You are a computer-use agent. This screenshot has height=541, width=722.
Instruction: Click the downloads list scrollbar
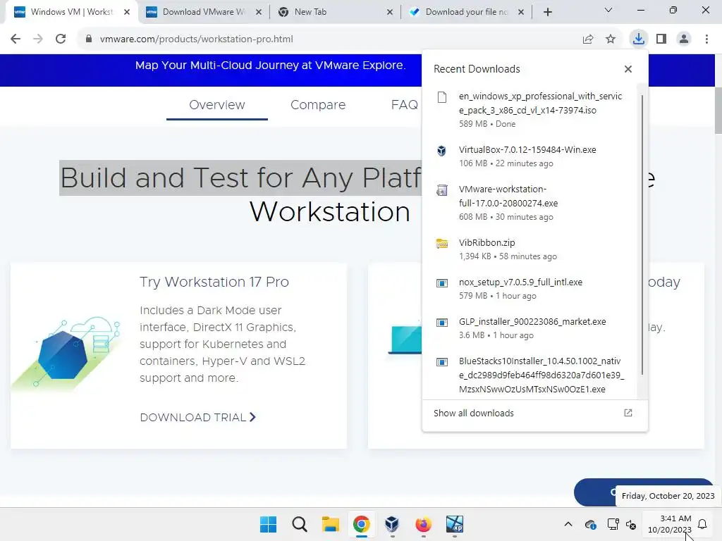(x=642, y=235)
